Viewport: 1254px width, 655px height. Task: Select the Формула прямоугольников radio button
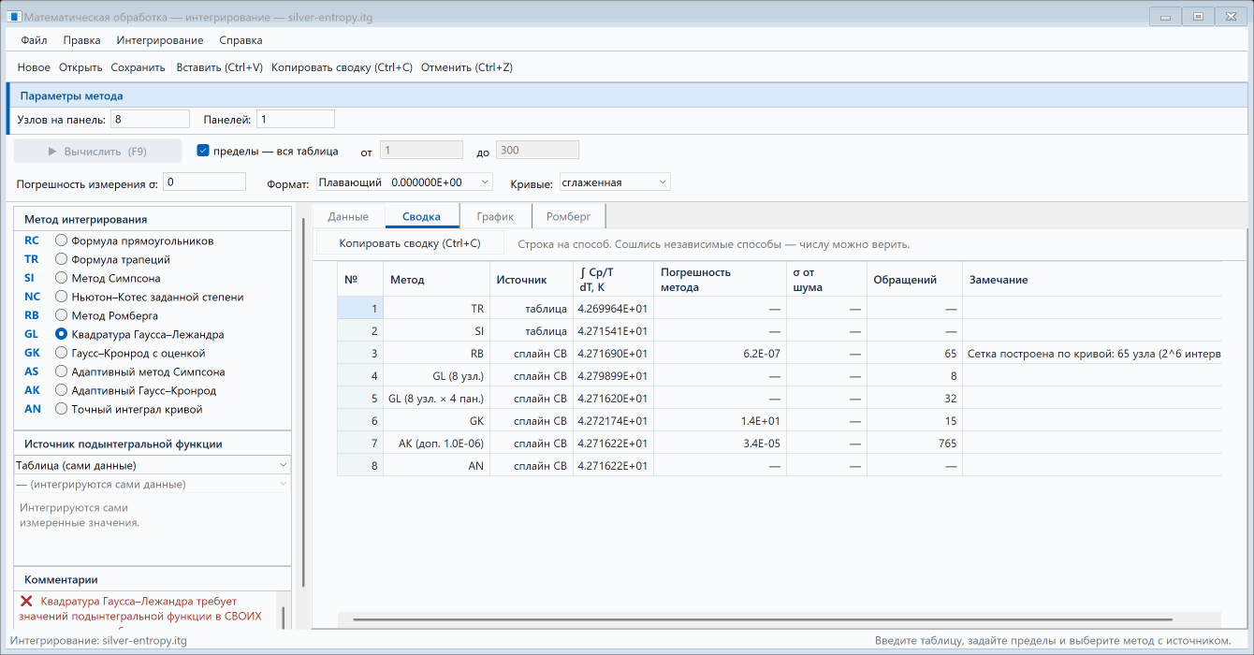click(62, 240)
